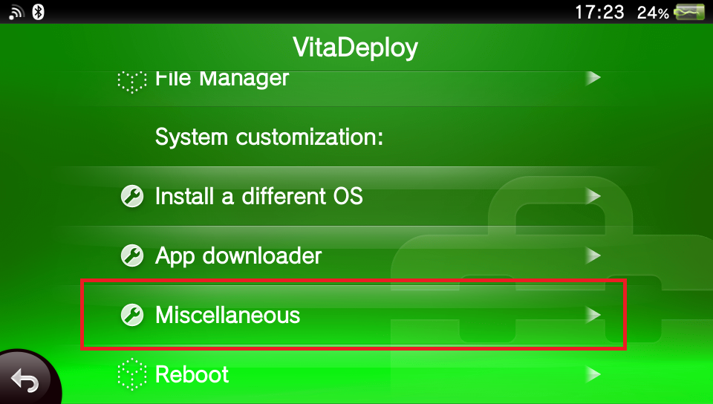
Task: Click wrench icon next to App downloader
Action: coord(131,256)
